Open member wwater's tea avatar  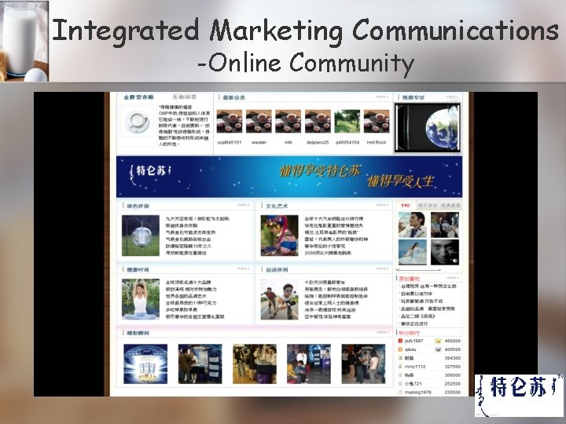(x=259, y=122)
